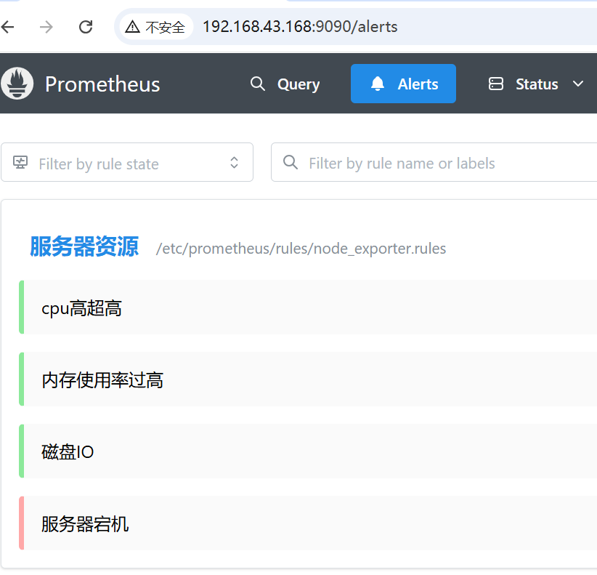Expand the Status dropdown chevron
The width and height of the screenshot is (597, 575).
click(578, 84)
